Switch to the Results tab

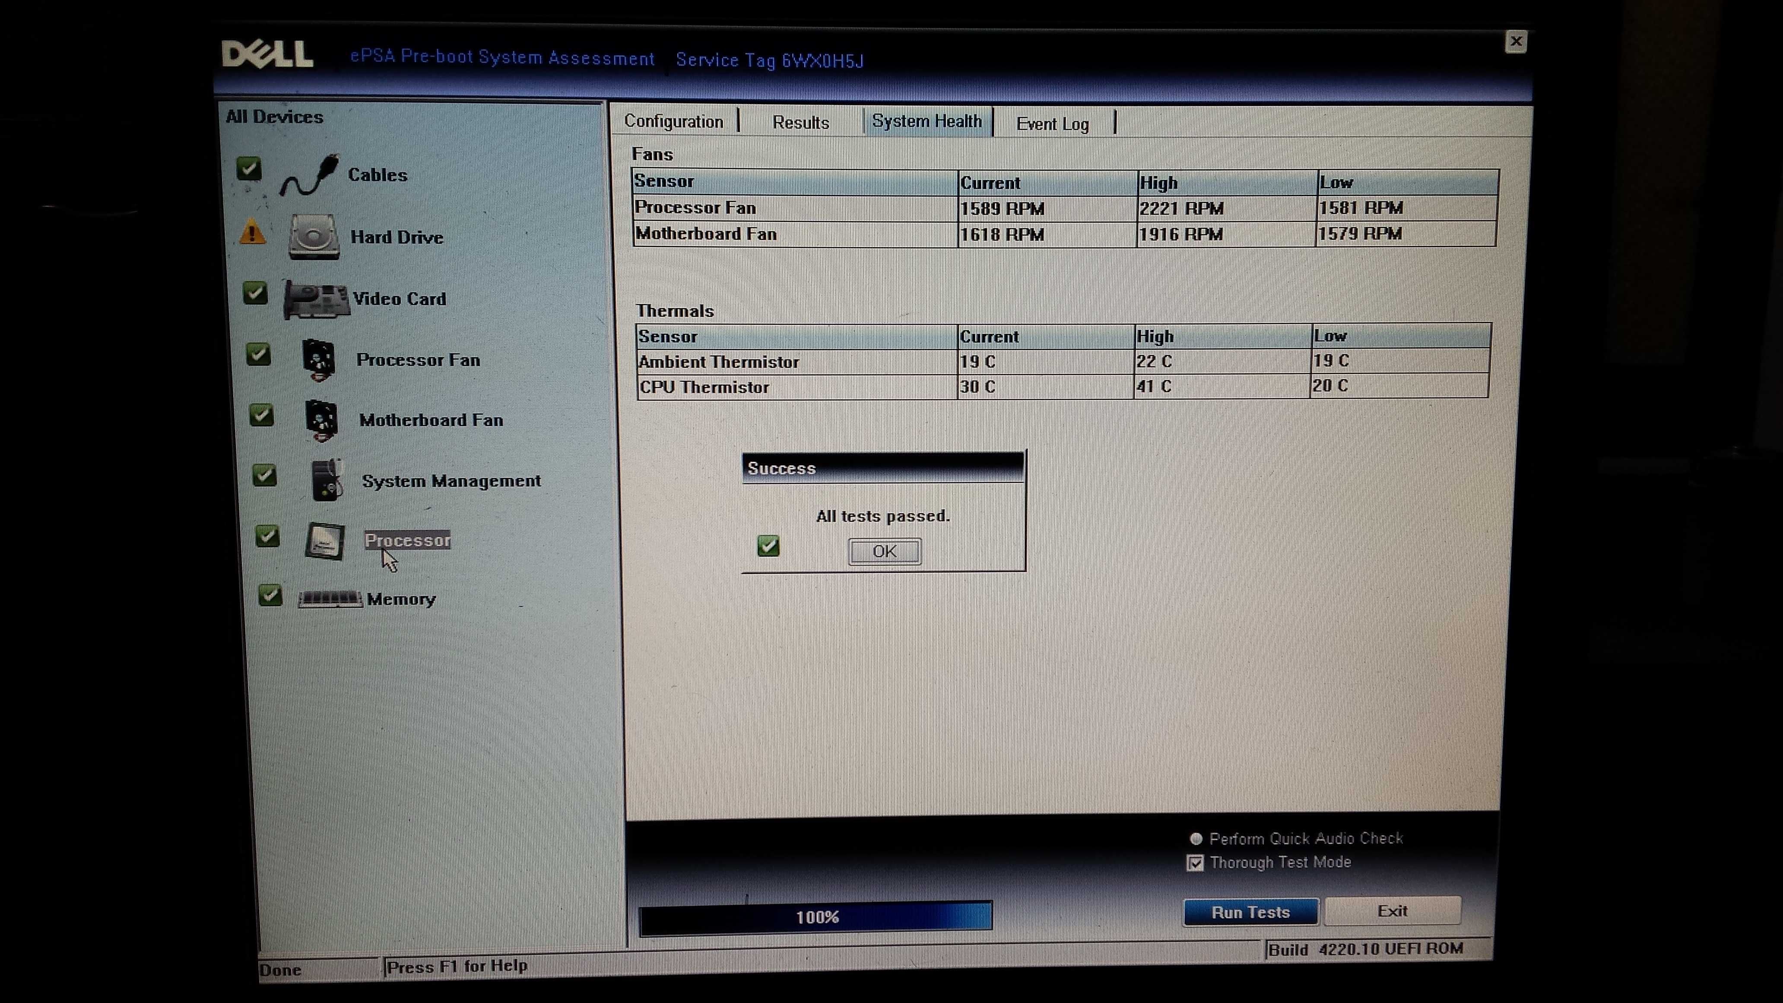tap(801, 123)
